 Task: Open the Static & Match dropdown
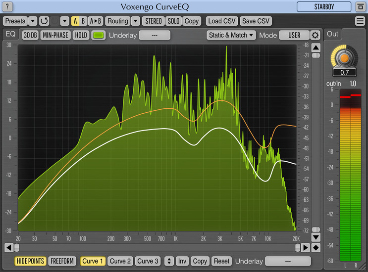[x=231, y=35]
